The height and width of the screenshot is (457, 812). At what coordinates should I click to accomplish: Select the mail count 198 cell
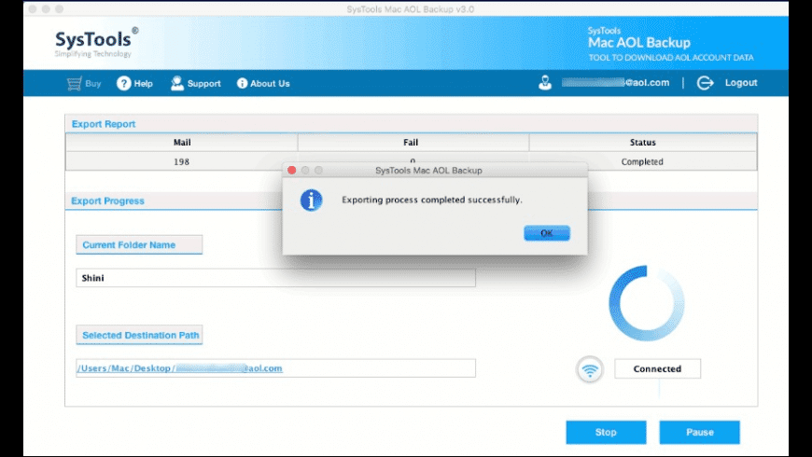click(181, 161)
